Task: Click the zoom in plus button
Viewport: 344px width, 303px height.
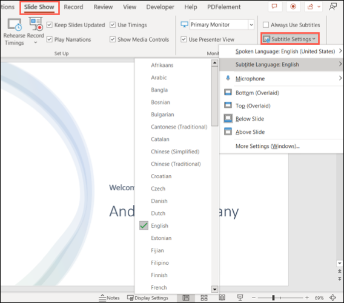Action: pyautogui.click(x=307, y=298)
